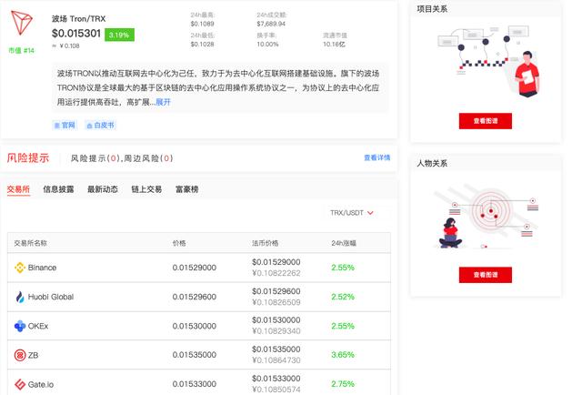The image size is (582, 395).
Task: Click the Huobi Global flame icon
Action: click(x=20, y=297)
